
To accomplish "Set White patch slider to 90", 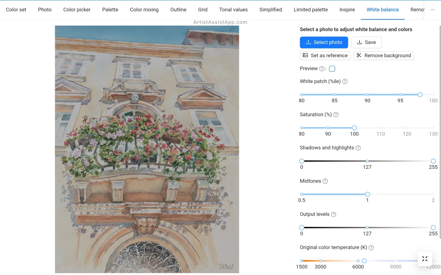I will point(367,95).
